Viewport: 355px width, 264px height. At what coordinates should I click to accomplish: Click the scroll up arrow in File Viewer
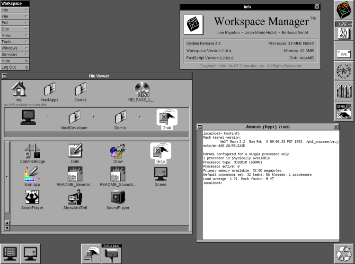point(7,223)
